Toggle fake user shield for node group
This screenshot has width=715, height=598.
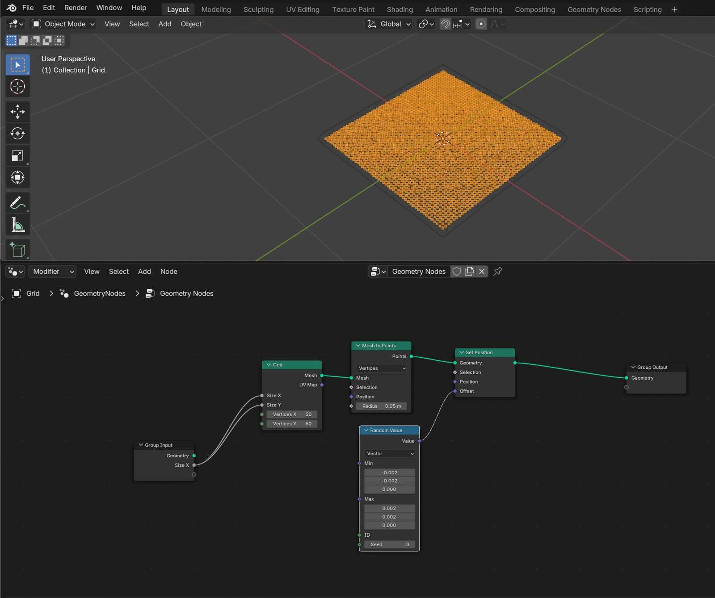(456, 272)
